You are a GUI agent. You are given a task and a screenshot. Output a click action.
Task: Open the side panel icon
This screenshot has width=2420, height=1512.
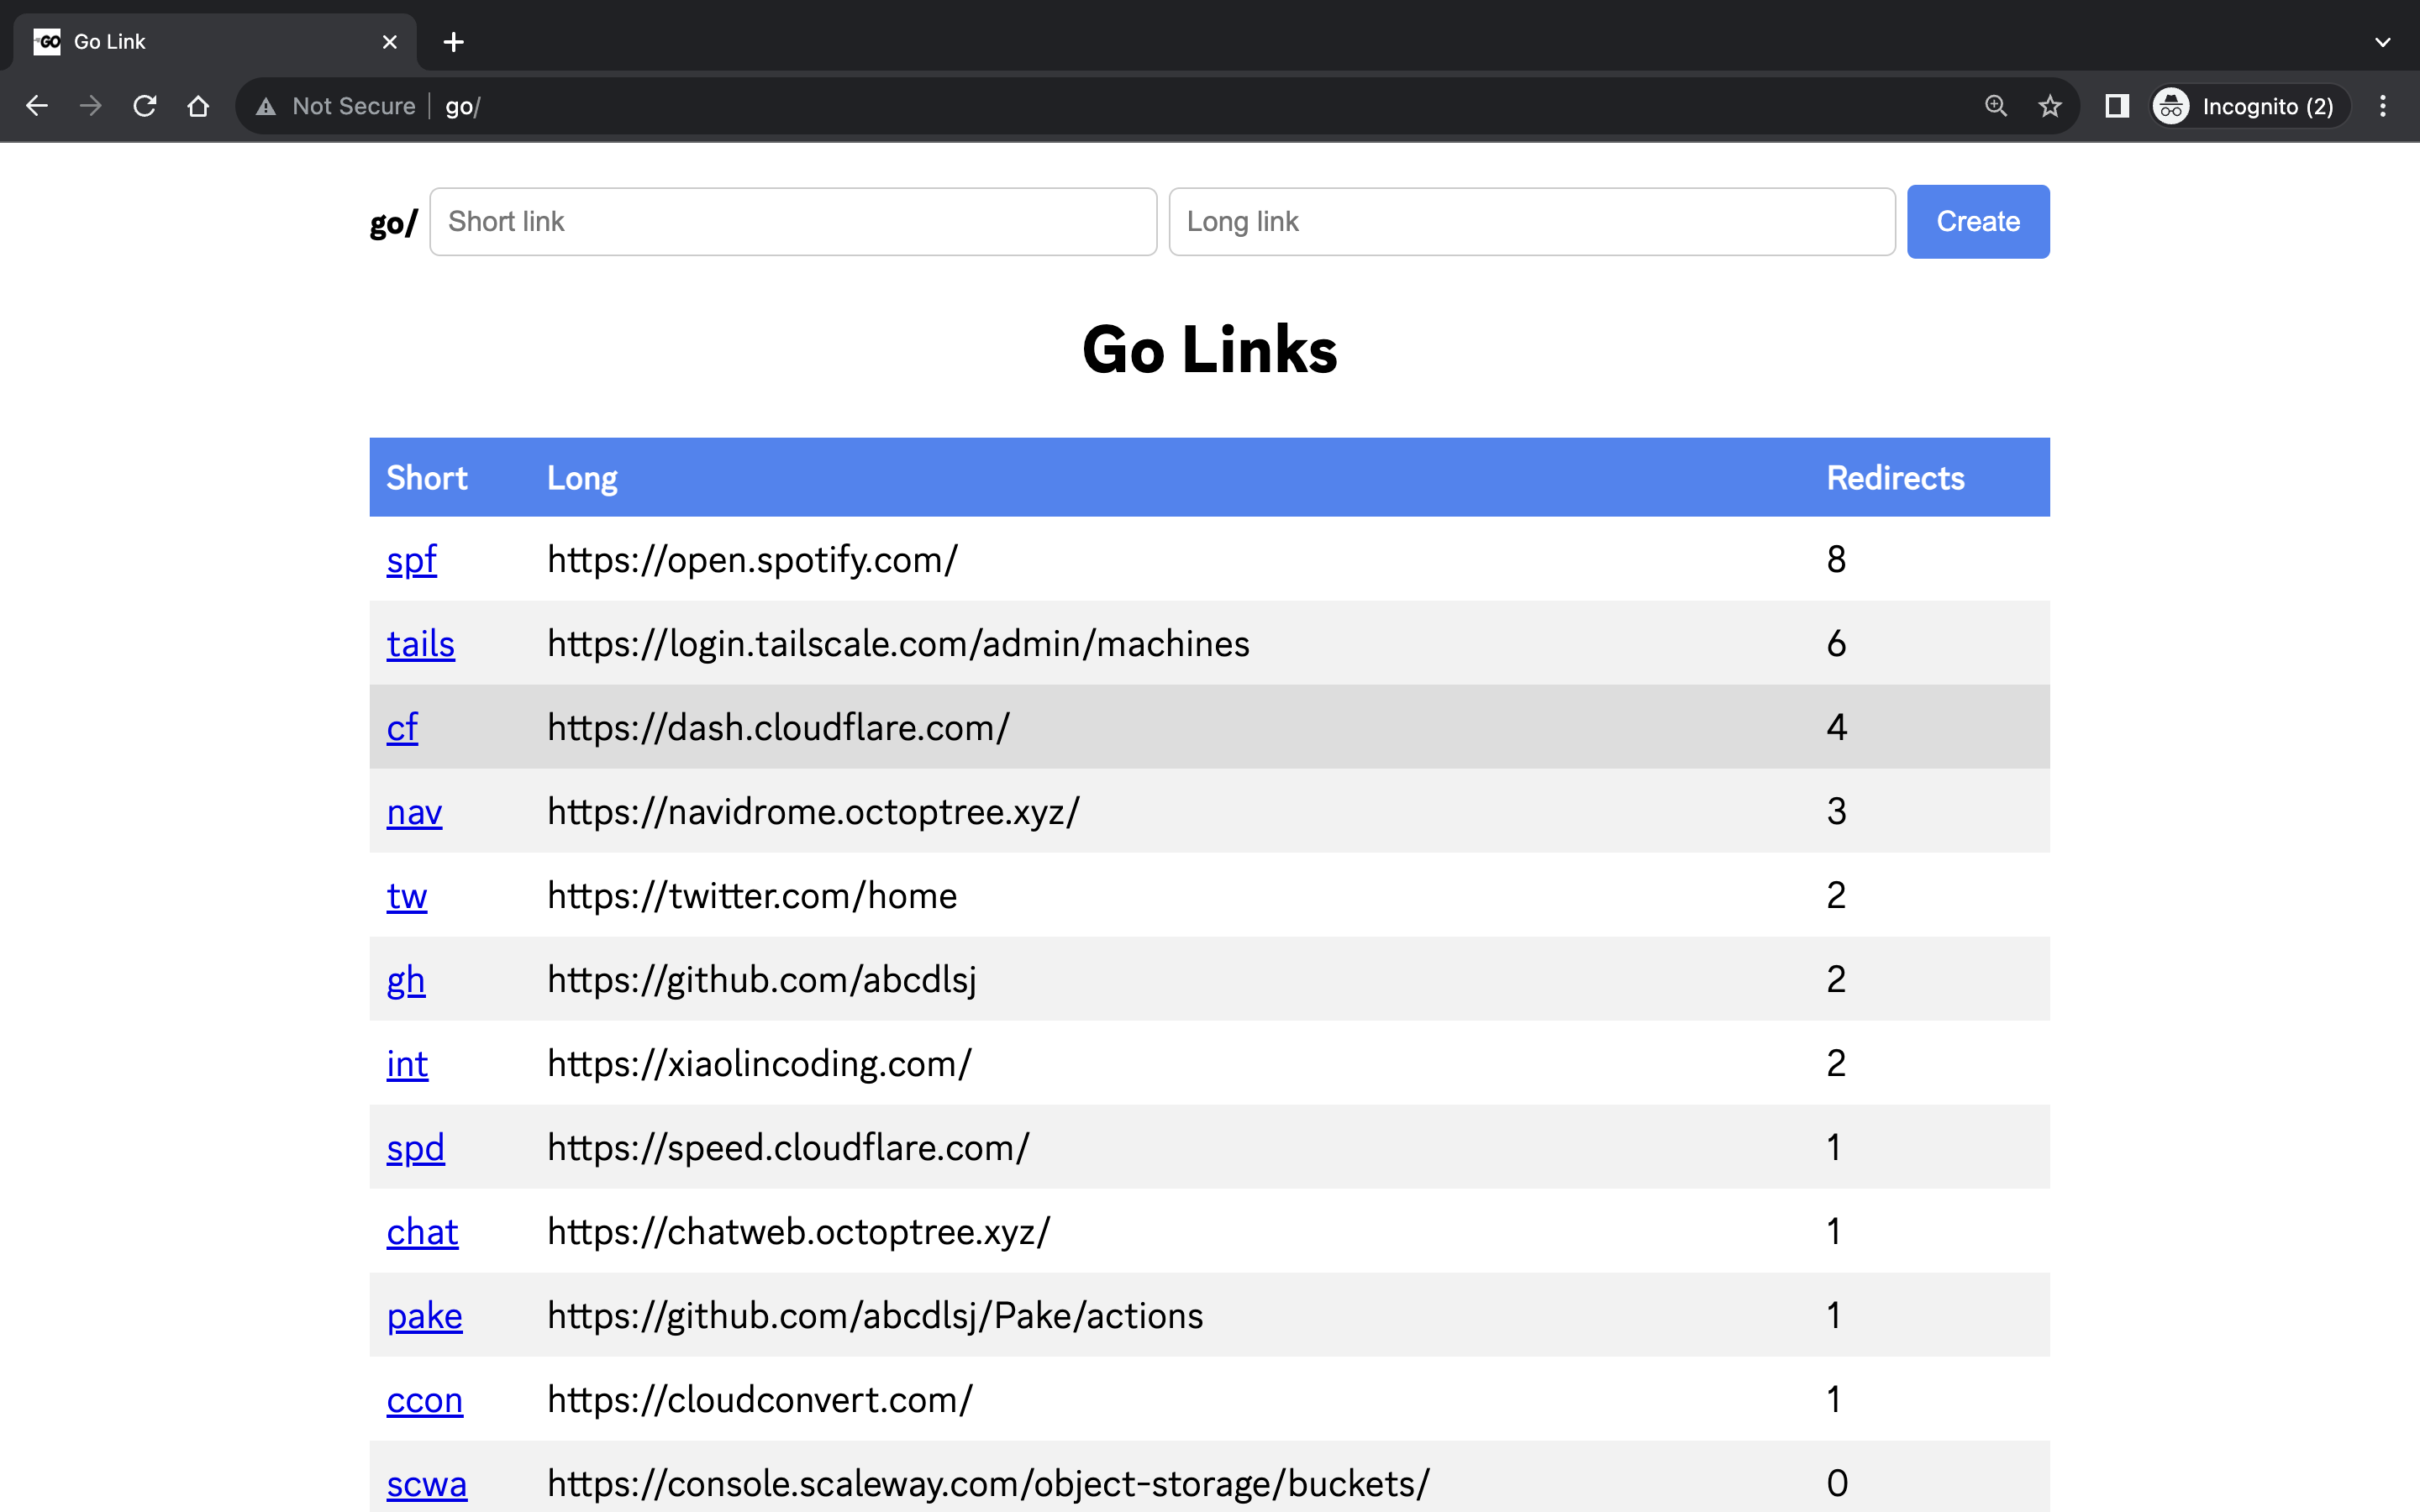pos(2117,106)
